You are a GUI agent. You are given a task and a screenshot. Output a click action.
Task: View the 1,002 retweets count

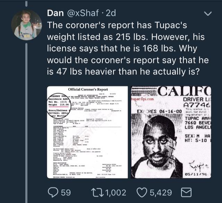click(116, 193)
